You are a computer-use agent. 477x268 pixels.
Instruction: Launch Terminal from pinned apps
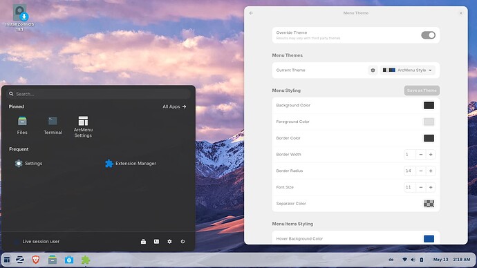click(x=53, y=126)
